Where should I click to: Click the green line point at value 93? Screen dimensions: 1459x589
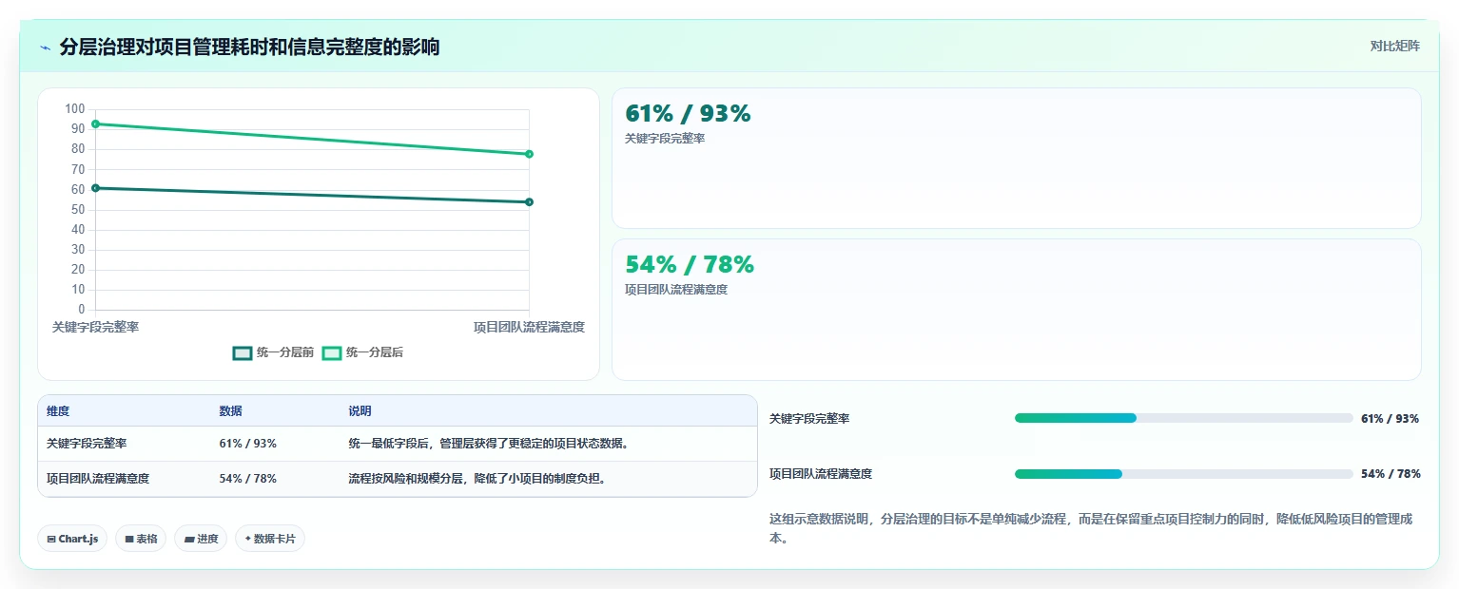(x=95, y=123)
